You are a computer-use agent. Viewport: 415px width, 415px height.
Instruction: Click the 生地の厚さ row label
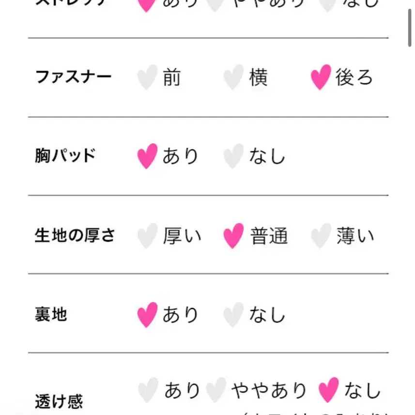pos(75,235)
